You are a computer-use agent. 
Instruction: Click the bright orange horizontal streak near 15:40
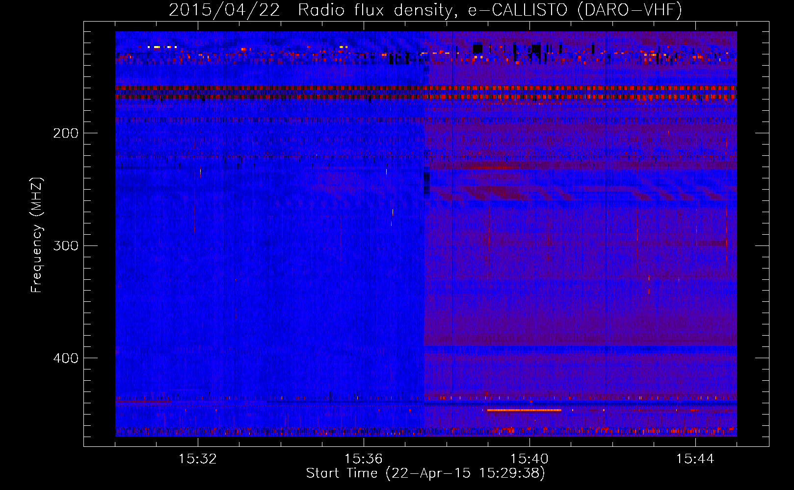tap(524, 410)
